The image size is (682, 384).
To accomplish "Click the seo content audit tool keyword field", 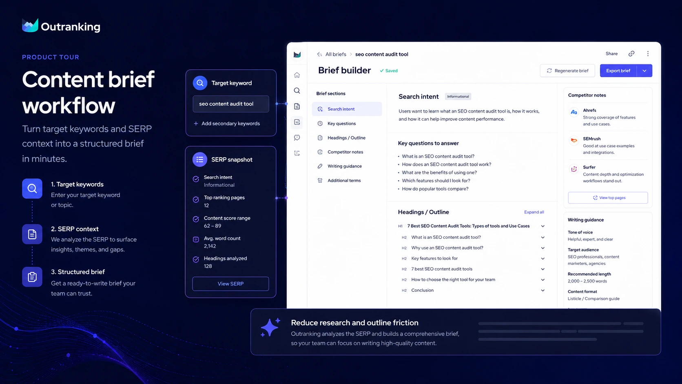I will (231, 104).
